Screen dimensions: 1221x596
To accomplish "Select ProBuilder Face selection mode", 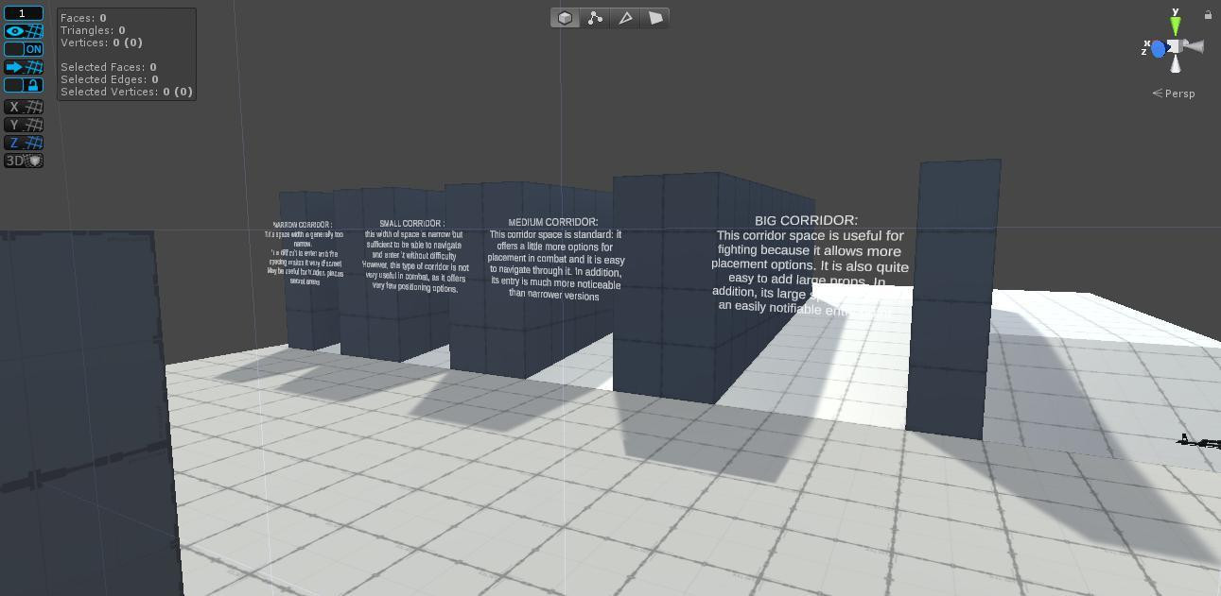I will click(655, 18).
